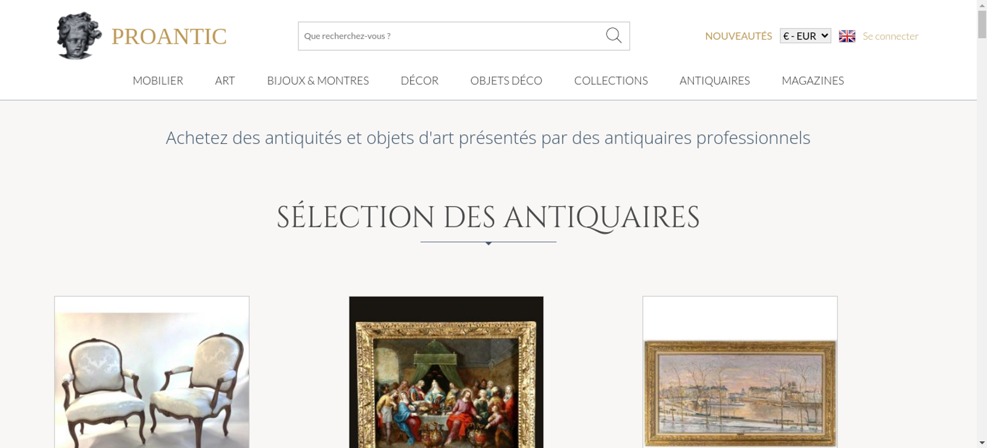
Task: Open the DÉCOR menu
Action: coord(419,80)
